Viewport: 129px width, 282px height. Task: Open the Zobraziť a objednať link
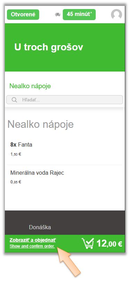click(33, 240)
